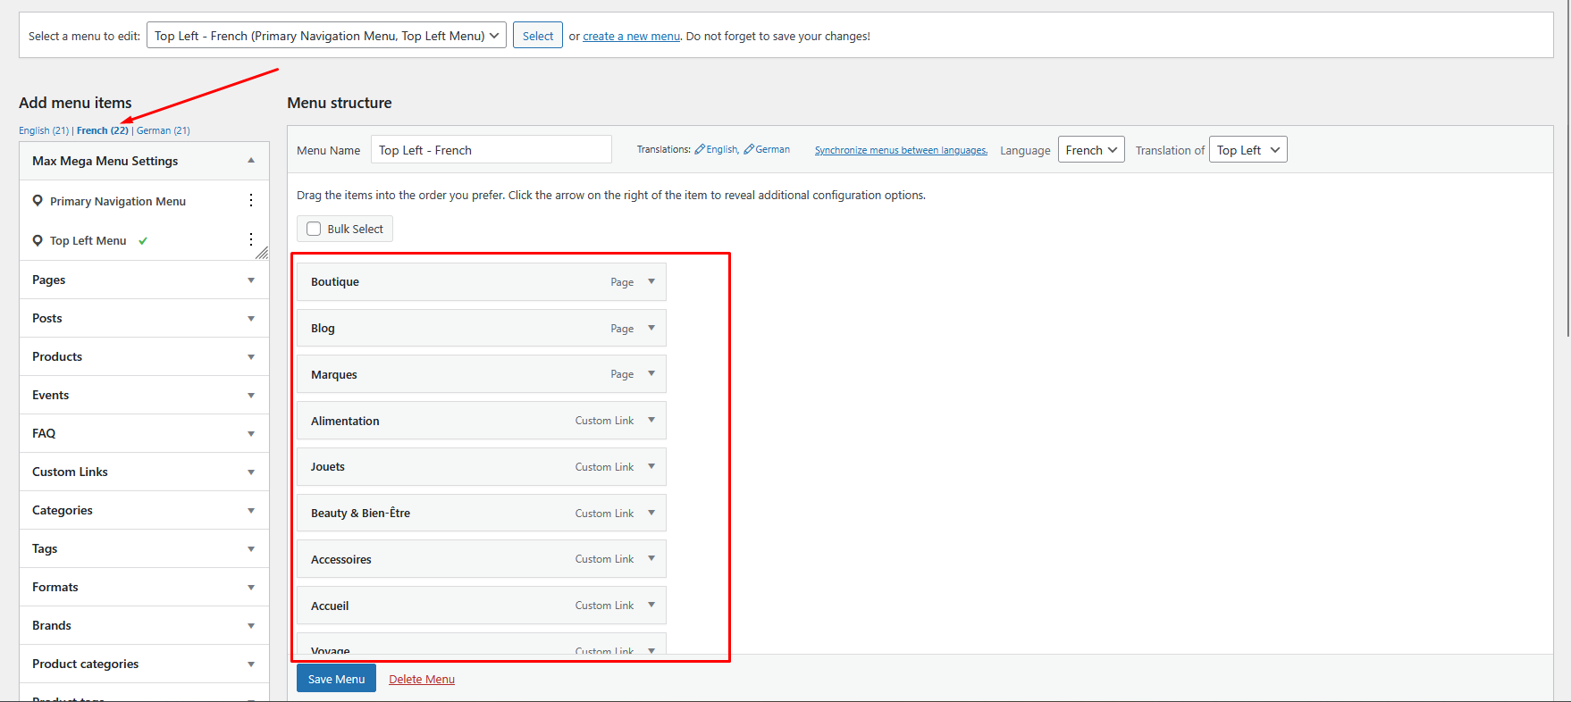
Task: Open the menu-to-edit selection dropdown
Action: 326,36
